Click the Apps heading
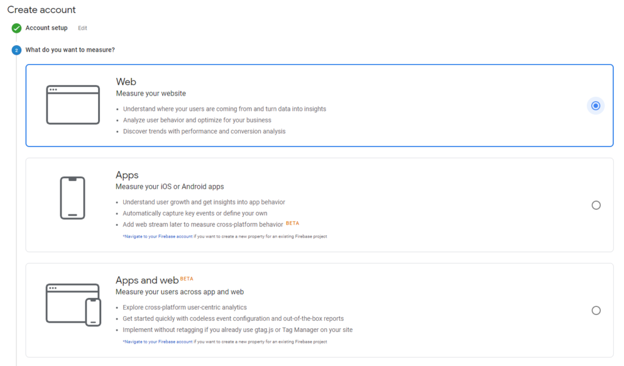 [x=127, y=175]
